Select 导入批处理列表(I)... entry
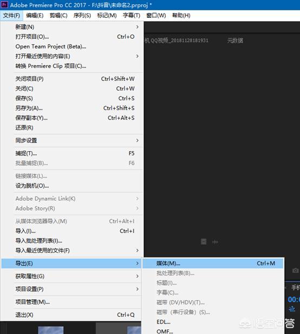Viewport: 300px width, 334px height. tap(71, 241)
